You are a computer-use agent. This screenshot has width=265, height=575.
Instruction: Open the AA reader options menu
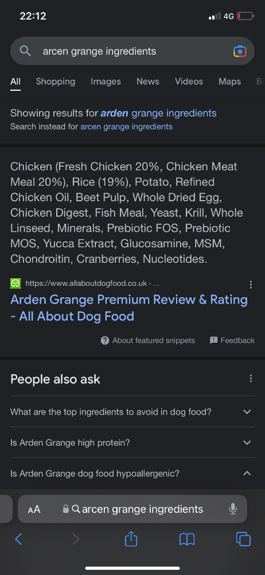pos(34,509)
